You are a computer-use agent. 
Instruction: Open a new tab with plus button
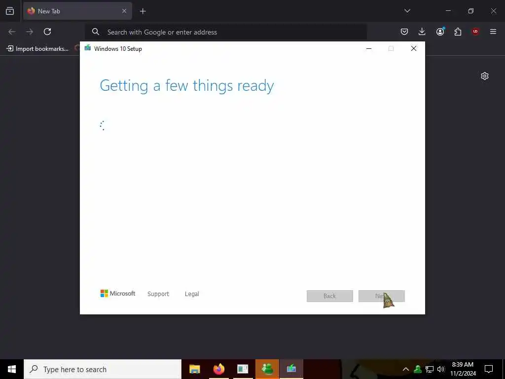point(143,11)
